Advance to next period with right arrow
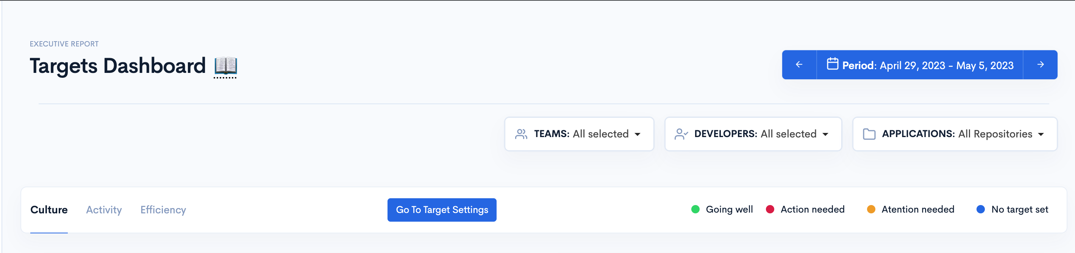The image size is (1075, 253). tap(1041, 65)
